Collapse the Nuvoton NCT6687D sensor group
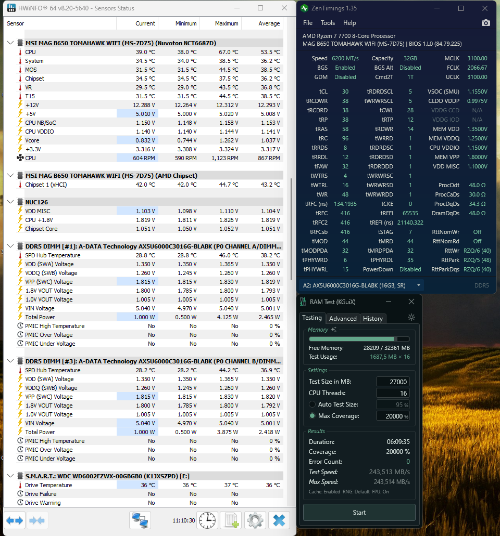The height and width of the screenshot is (536, 500). [x=10, y=43]
